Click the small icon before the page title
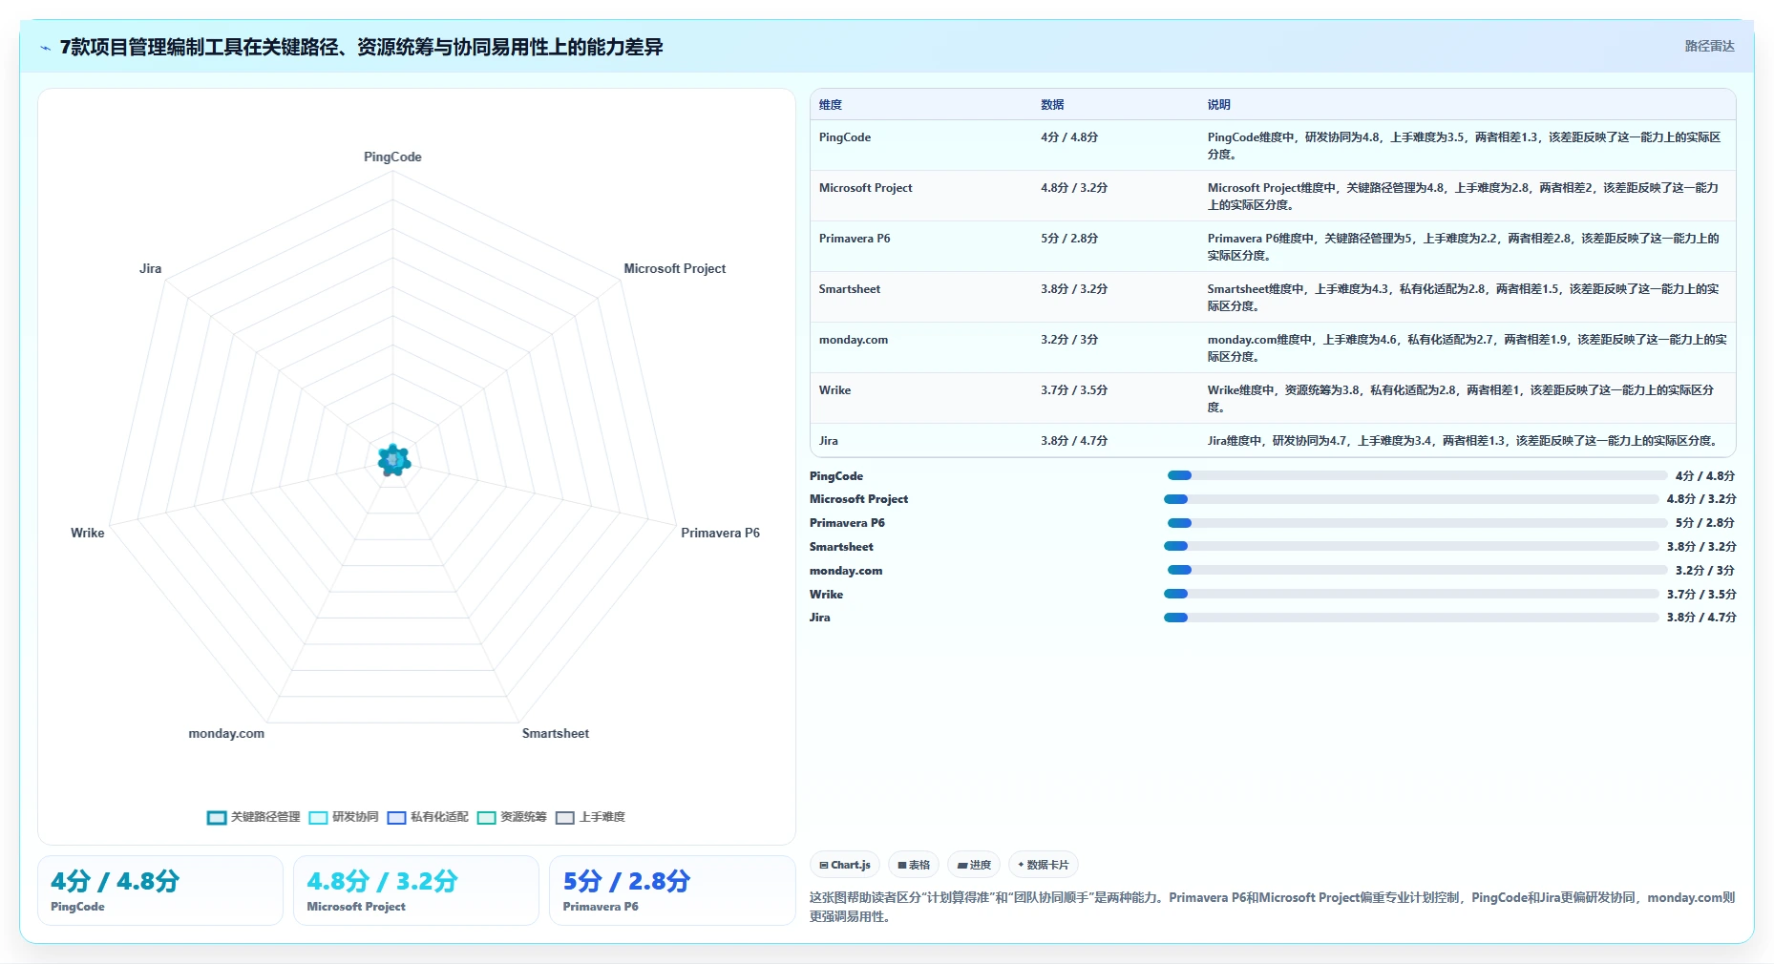This screenshot has height=964, width=1774. click(x=45, y=48)
